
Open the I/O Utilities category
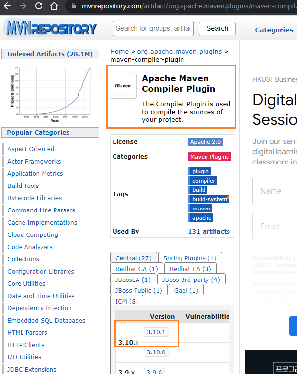(24, 357)
